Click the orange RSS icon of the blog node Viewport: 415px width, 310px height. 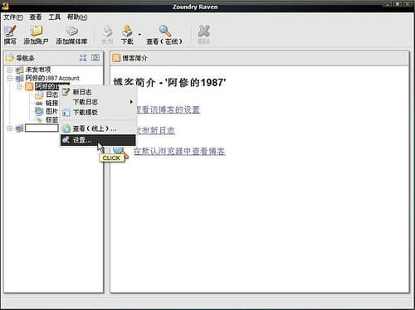(29, 86)
